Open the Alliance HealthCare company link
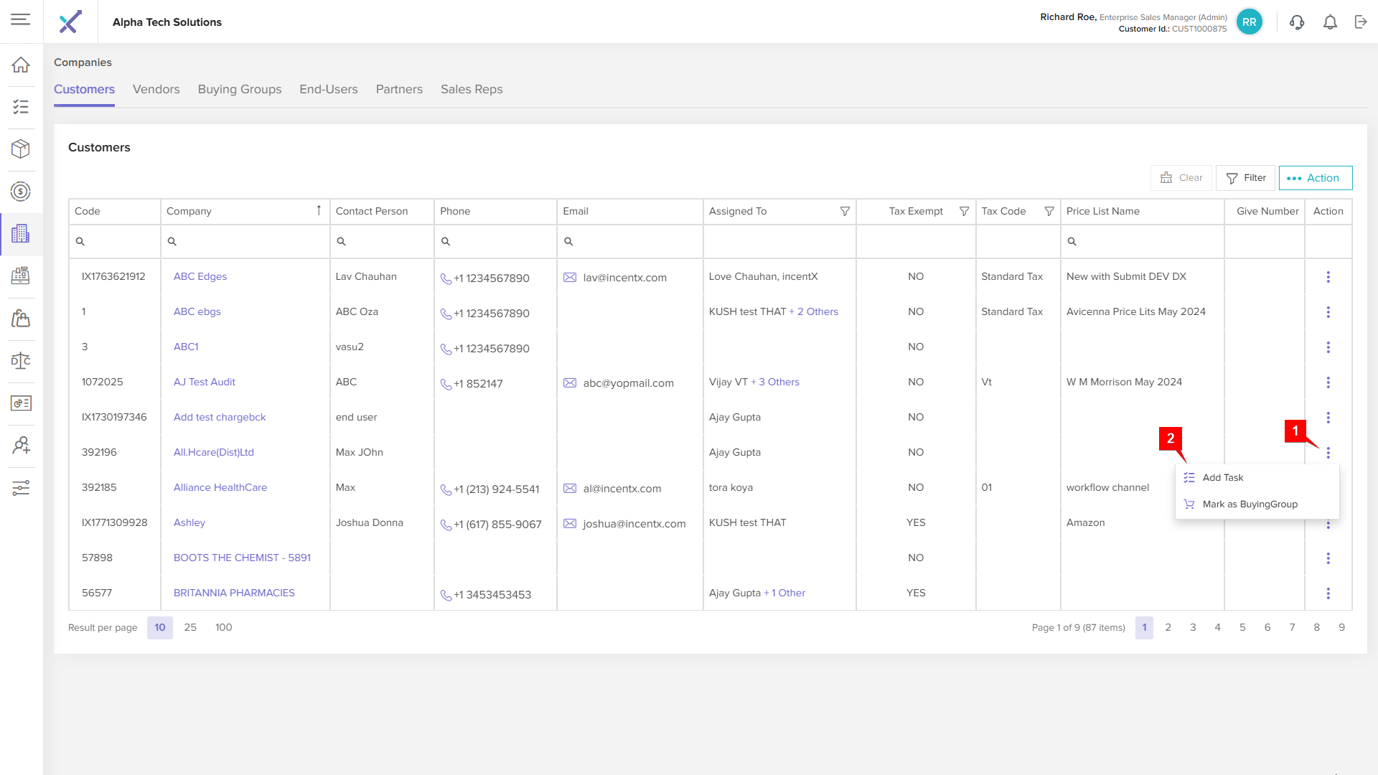1378x775 pixels. tap(220, 488)
